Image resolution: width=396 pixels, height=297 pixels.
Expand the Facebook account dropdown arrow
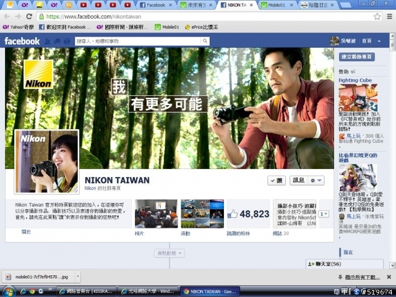click(x=379, y=41)
